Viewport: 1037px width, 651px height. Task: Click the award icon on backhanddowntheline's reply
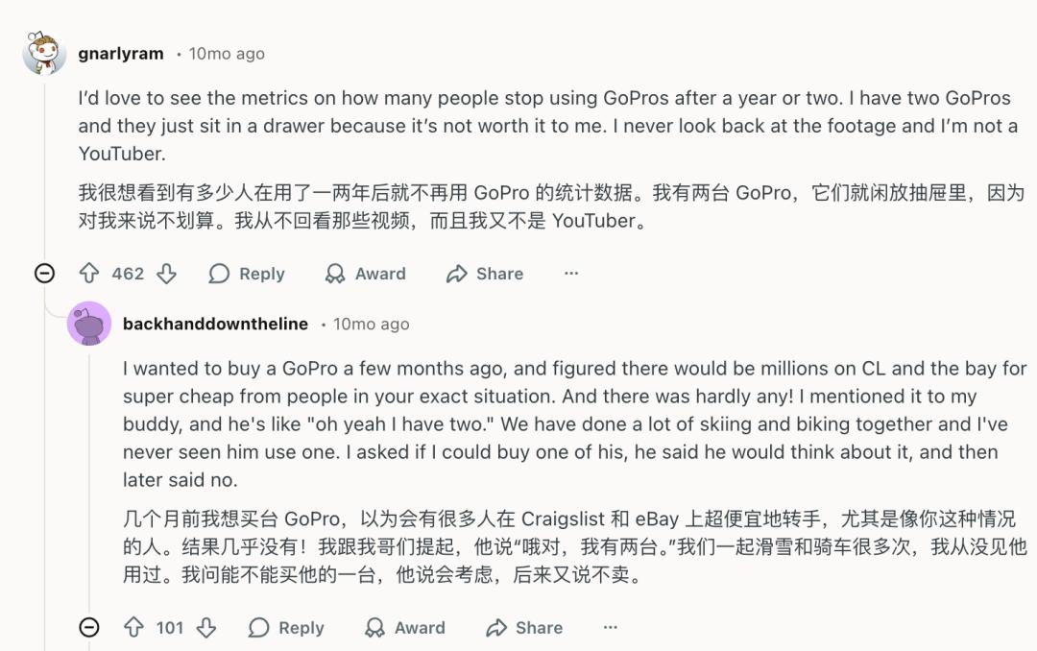click(x=374, y=628)
